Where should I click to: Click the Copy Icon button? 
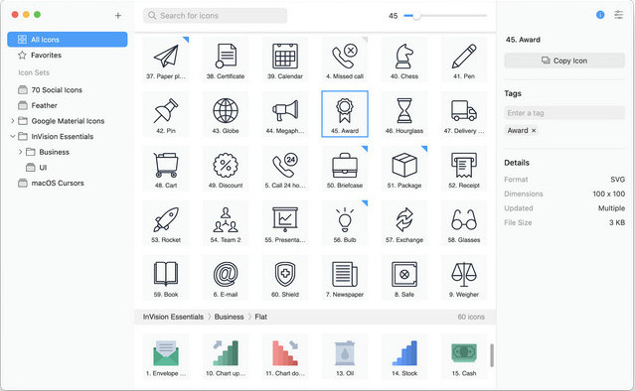click(564, 61)
